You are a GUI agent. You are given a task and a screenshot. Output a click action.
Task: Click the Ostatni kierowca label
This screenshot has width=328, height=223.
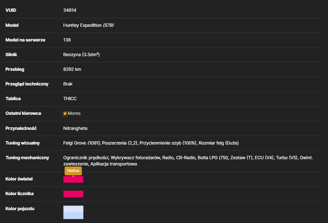coord(23,113)
